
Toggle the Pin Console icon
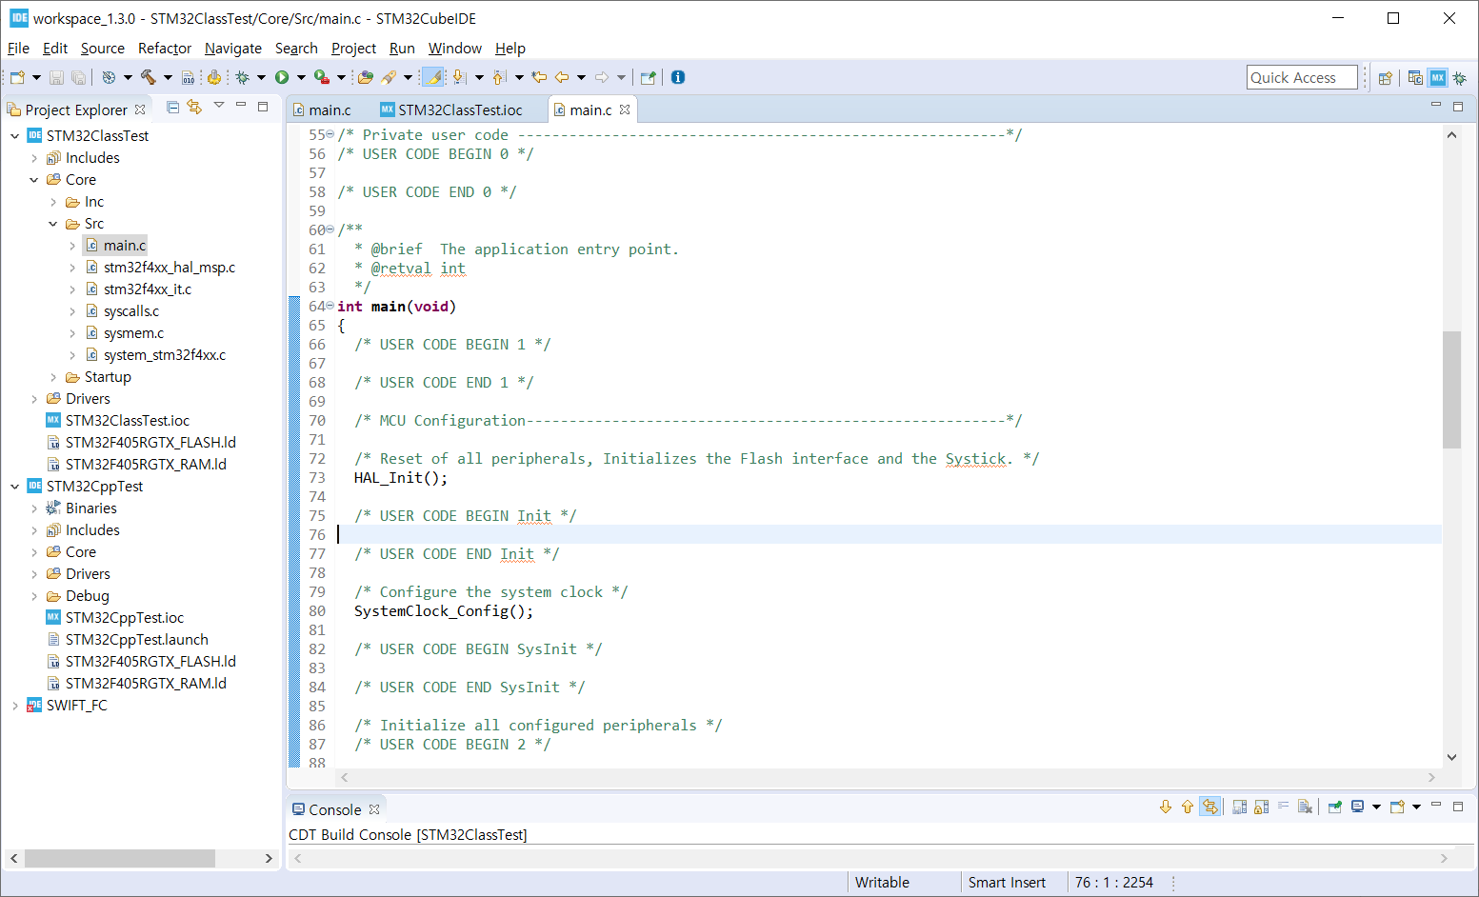1335,807
